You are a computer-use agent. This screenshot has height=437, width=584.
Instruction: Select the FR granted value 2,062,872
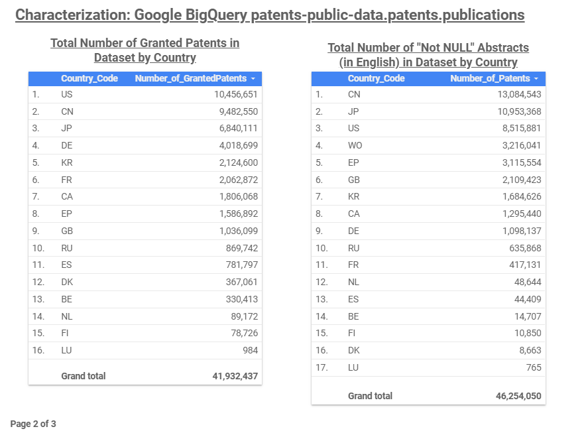(x=239, y=180)
